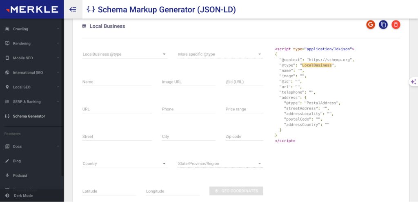Toggle Dark Mode in sidebar

[x=23, y=195]
